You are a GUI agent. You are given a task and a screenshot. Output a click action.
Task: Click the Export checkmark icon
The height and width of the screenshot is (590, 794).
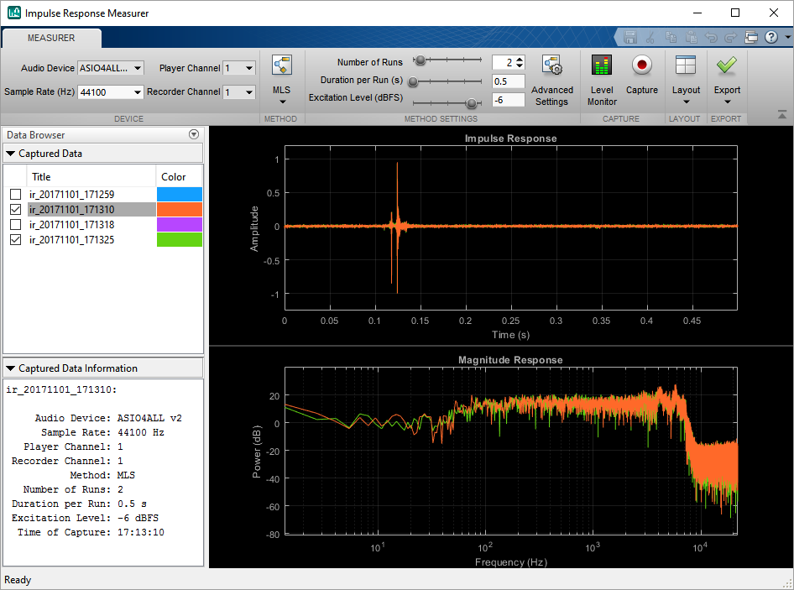pos(727,65)
